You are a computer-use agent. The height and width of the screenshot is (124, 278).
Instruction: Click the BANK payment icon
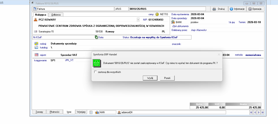[173, 22]
